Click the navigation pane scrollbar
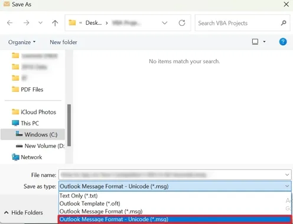 [69, 125]
